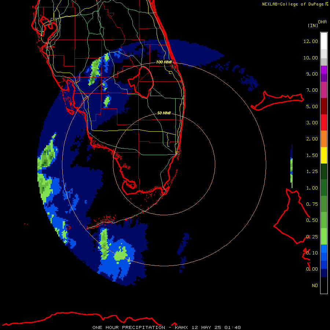Click the 01:40 timestamp in the caption

pos(232,327)
